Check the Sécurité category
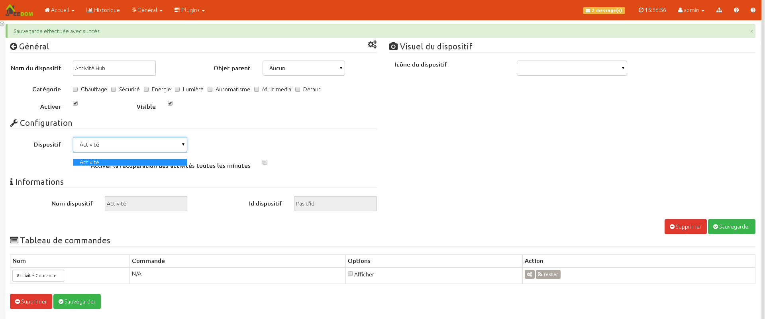Image resolution: width=765 pixels, height=319 pixels. coord(114,89)
